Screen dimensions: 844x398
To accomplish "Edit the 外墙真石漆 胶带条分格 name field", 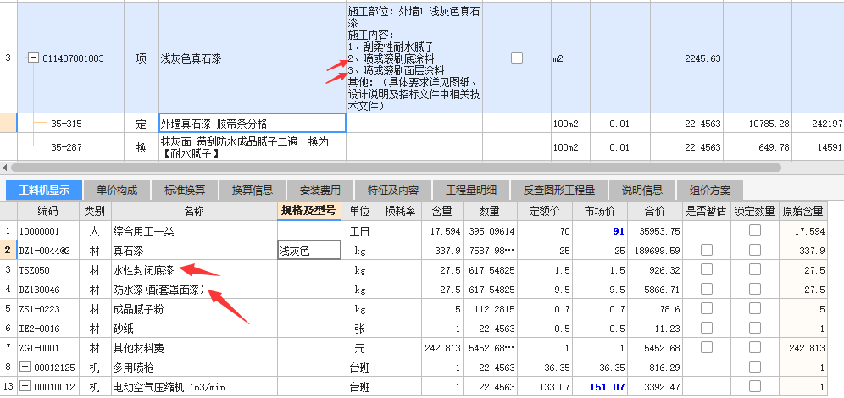I will (253, 123).
